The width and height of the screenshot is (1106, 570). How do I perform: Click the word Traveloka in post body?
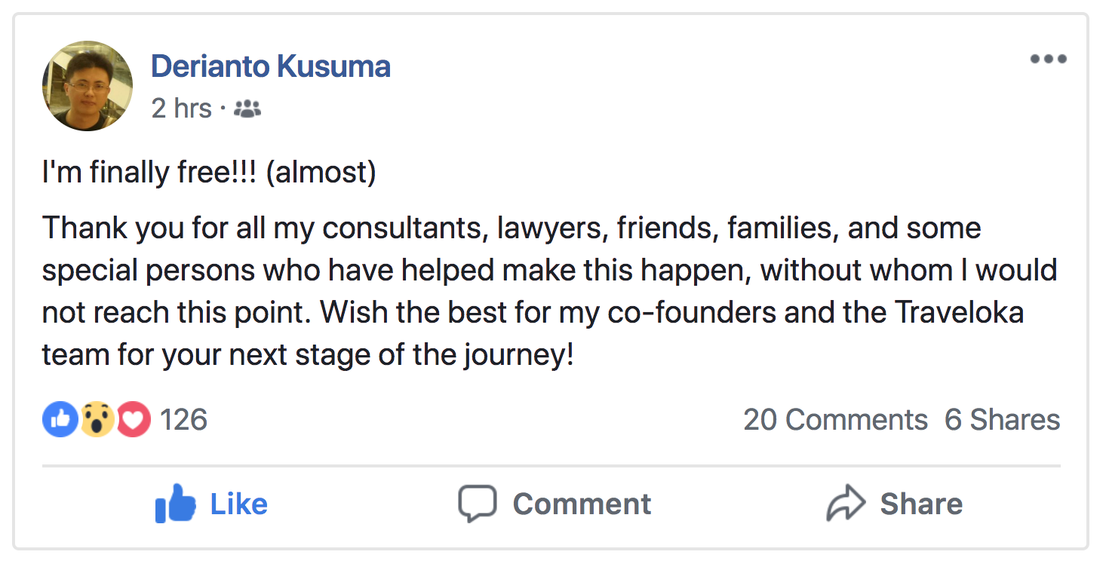coord(960,312)
